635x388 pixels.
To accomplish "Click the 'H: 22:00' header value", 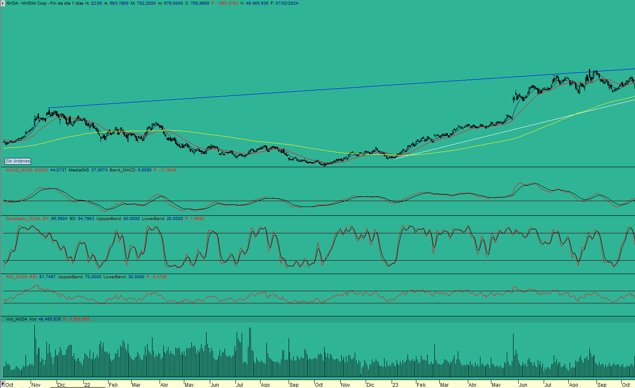I will [93, 3].
